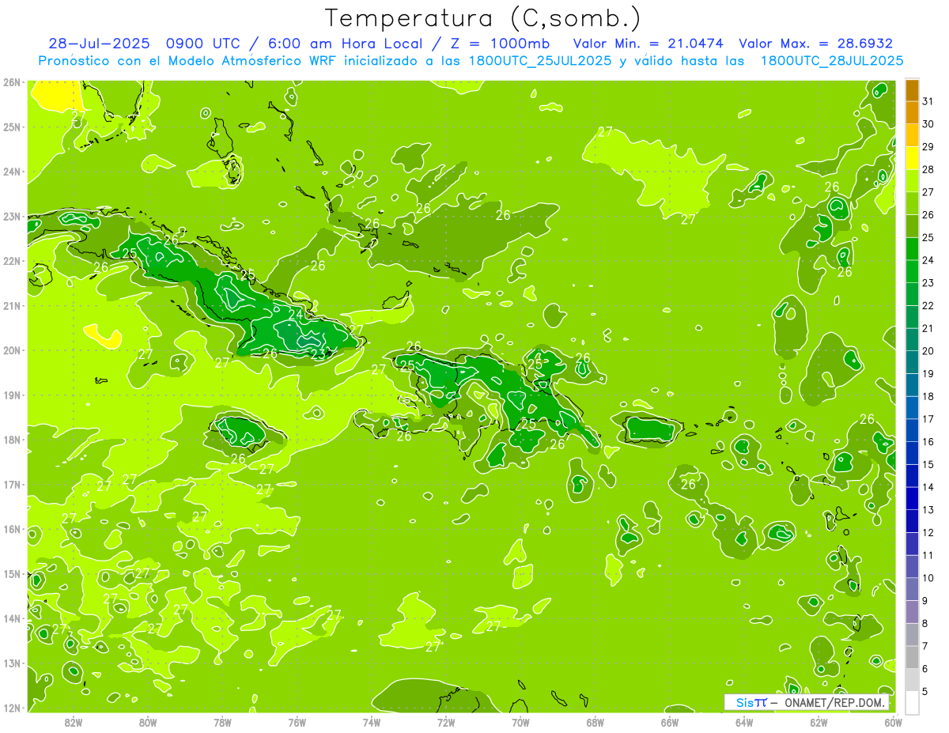
Task: Click the 66W longitude axis label
Action: tap(670, 723)
